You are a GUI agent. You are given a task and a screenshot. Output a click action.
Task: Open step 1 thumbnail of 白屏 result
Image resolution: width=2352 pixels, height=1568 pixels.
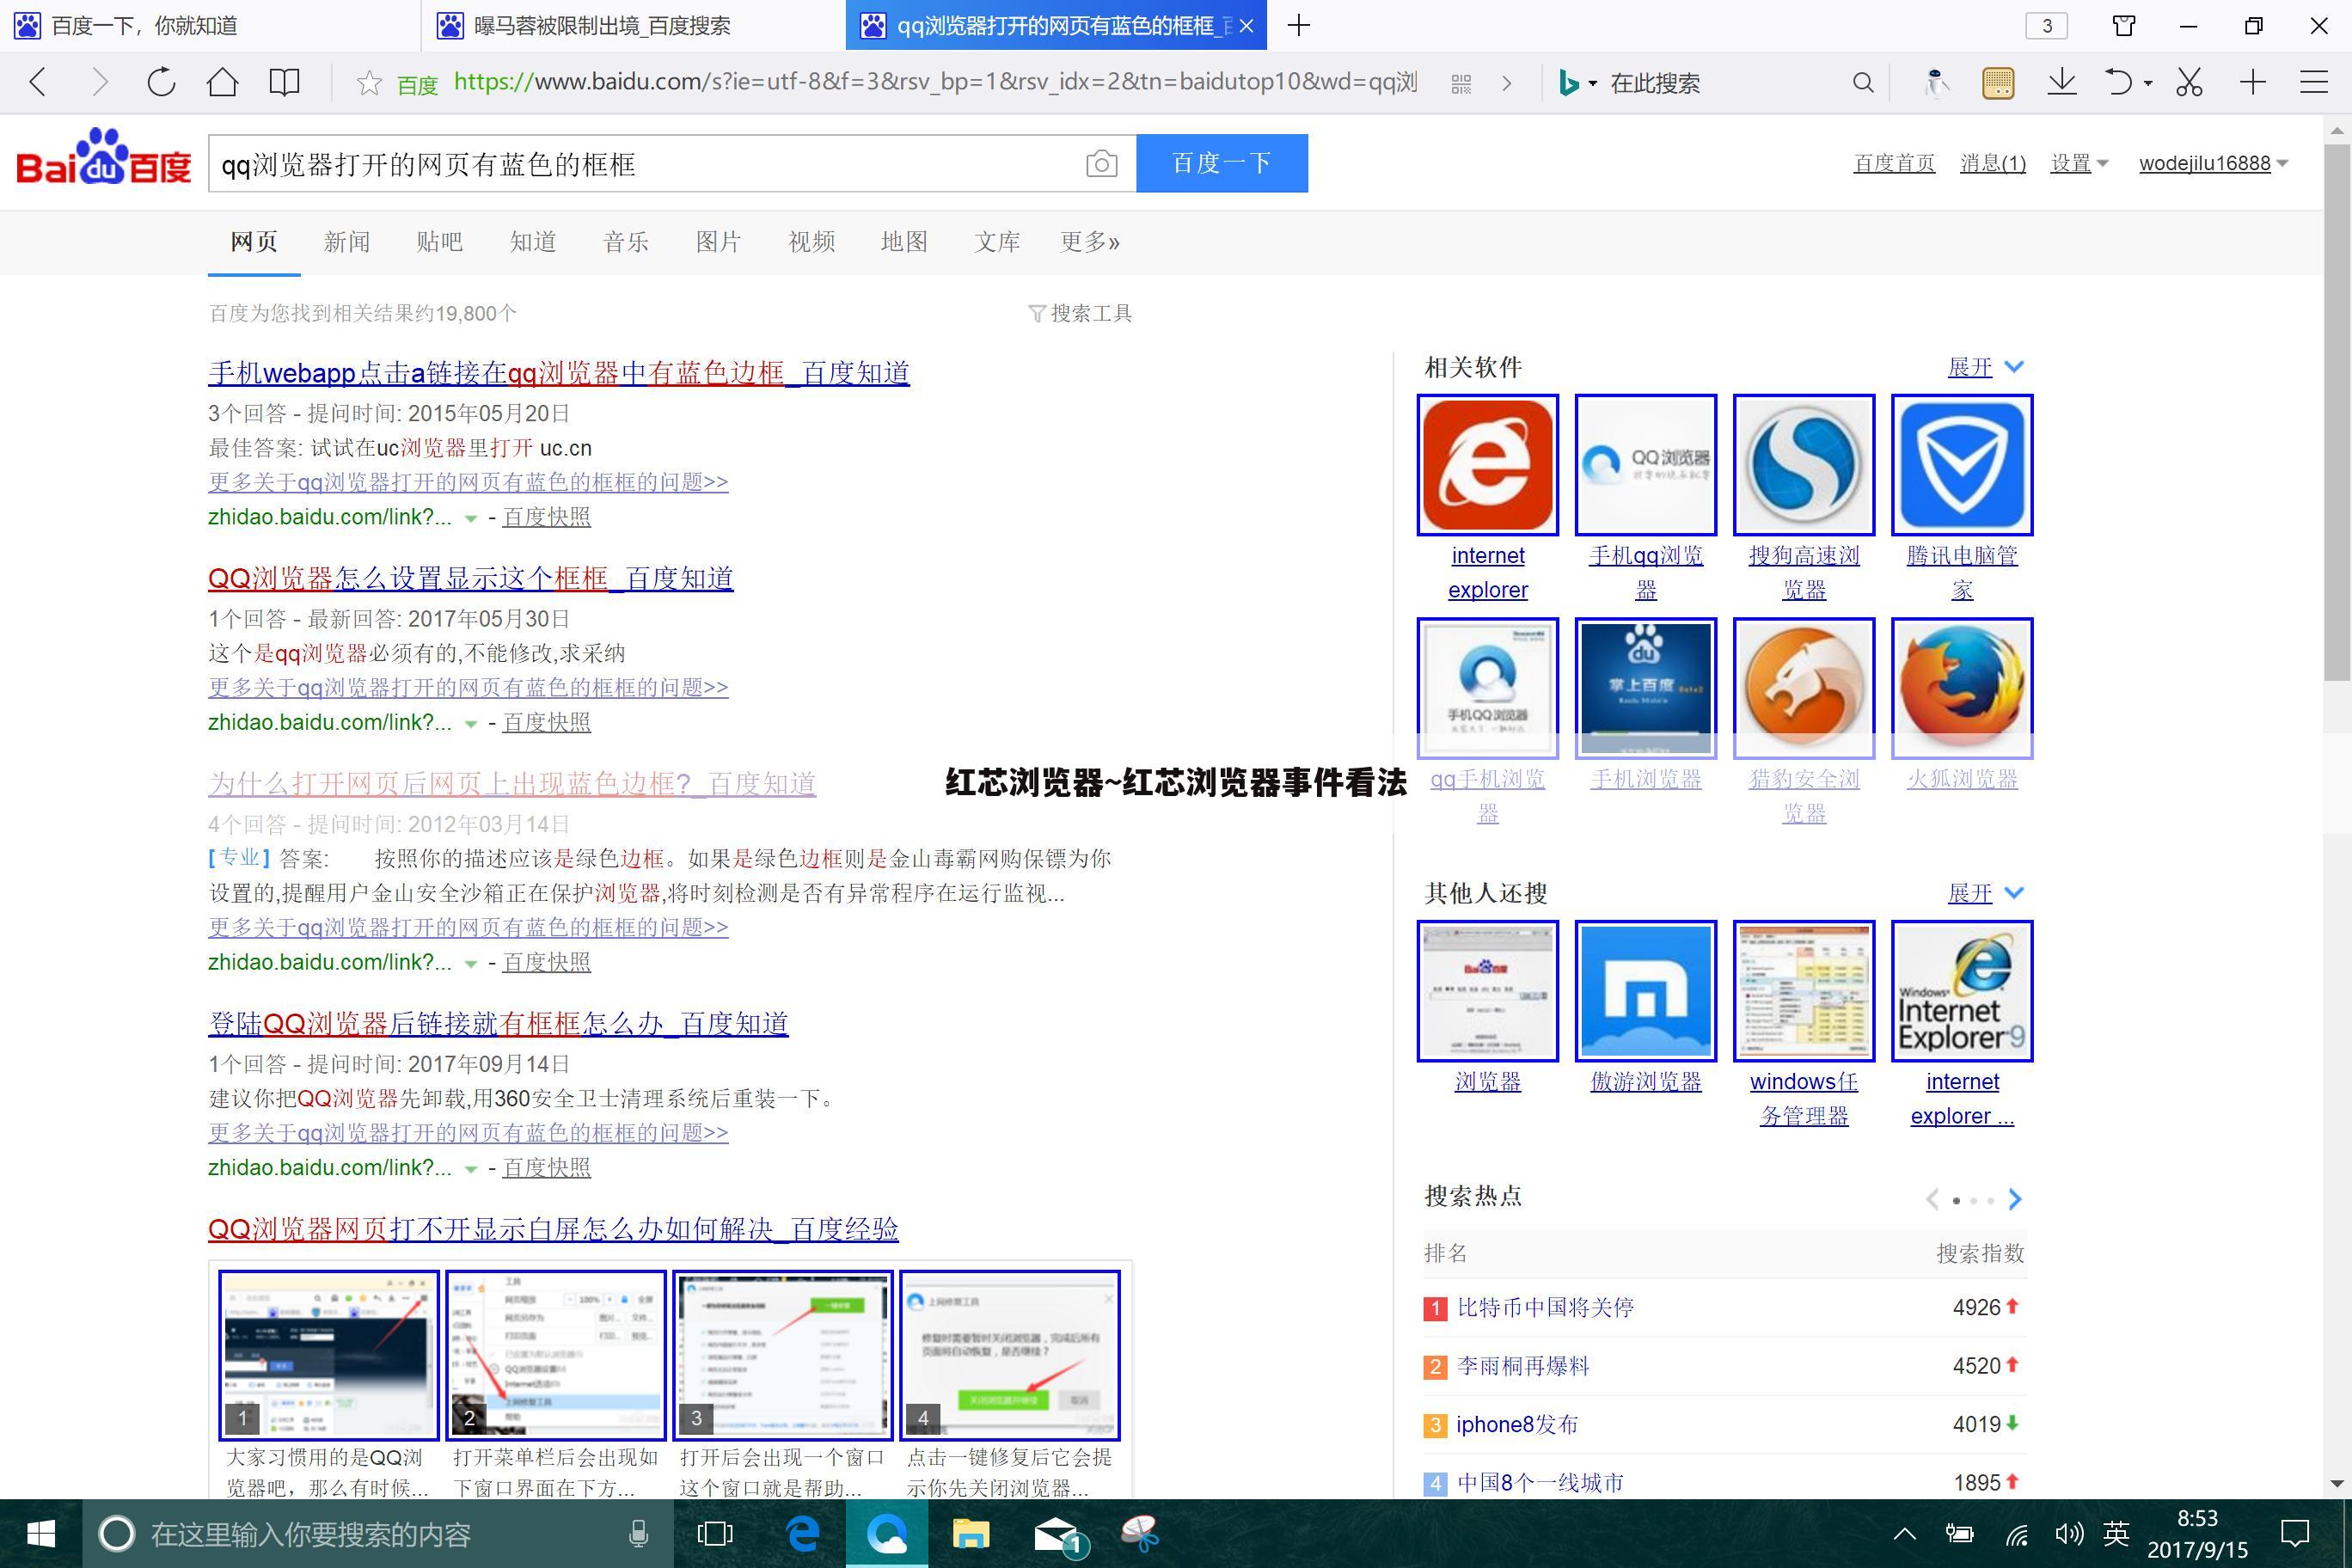coord(329,1355)
